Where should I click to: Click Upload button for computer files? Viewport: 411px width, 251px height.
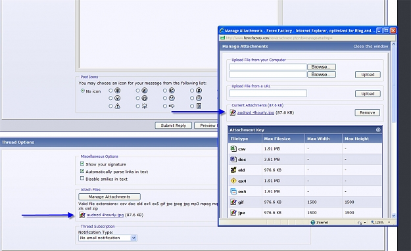368,75
